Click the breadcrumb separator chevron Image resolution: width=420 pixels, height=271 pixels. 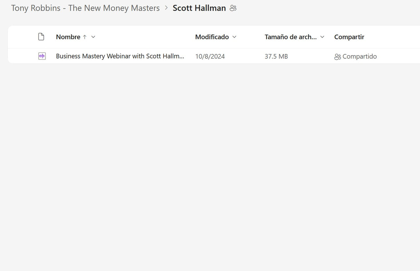tap(166, 8)
